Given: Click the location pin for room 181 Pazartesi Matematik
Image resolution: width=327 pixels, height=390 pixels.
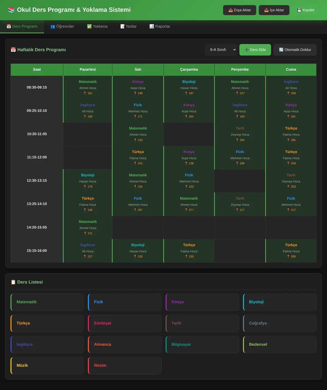Looking at the screenshot, I should pyautogui.click(x=85, y=93).
